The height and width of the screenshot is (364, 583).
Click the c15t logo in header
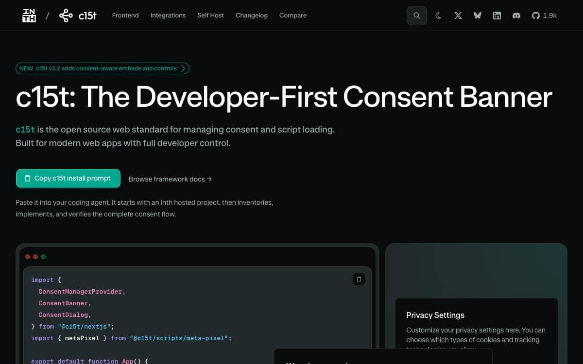pyautogui.click(x=78, y=16)
